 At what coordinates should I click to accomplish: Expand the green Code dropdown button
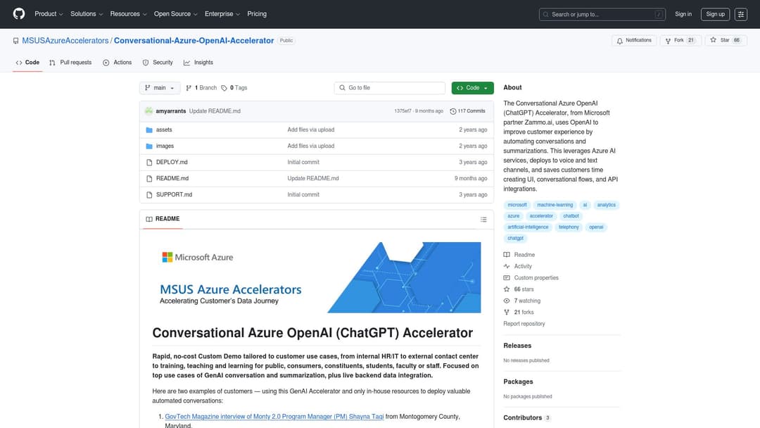pos(473,88)
